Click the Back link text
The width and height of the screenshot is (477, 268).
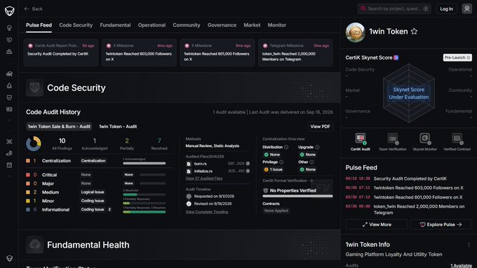pos(37,9)
